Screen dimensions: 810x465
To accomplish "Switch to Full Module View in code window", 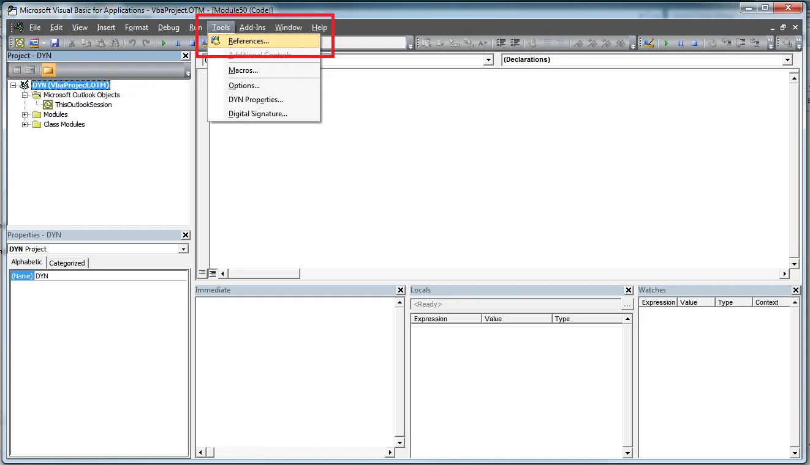I will click(x=213, y=273).
